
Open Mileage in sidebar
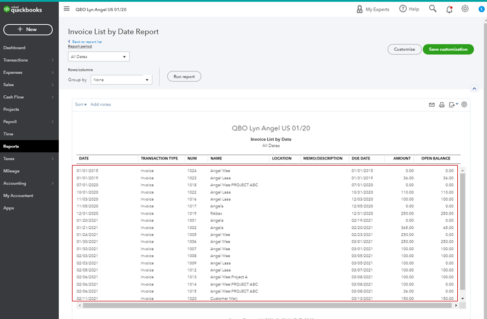click(12, 171)
